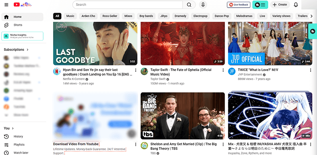
Task: Open the hamburger guide menu
Action: 6,5
